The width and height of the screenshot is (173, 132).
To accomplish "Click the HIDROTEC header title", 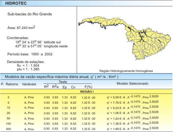I will (16, 3).
